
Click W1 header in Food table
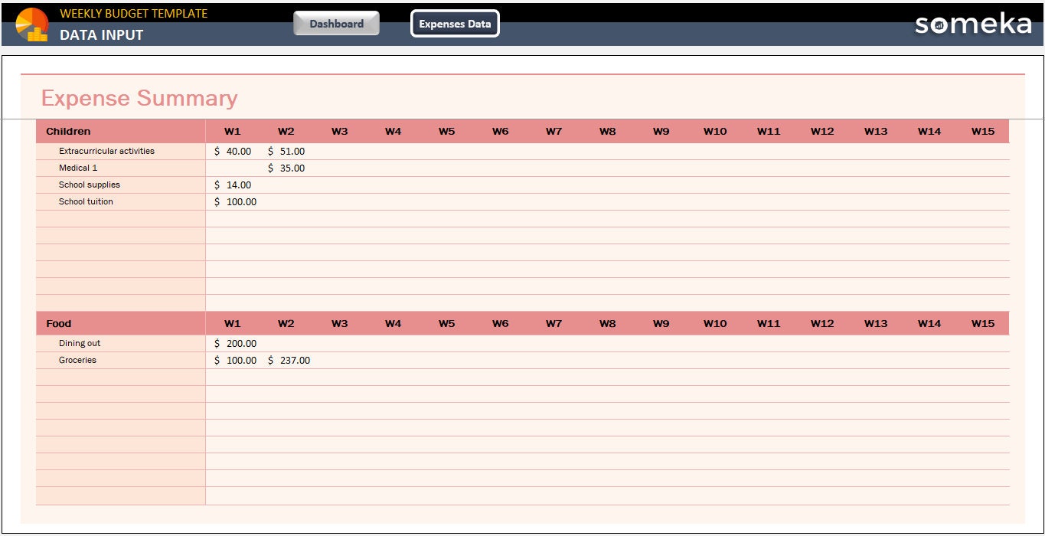pos(233,323)
